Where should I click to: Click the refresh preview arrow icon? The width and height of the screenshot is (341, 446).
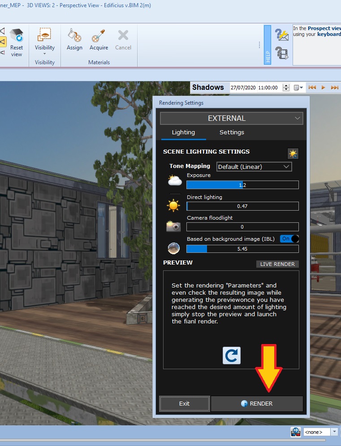(232, 356)
